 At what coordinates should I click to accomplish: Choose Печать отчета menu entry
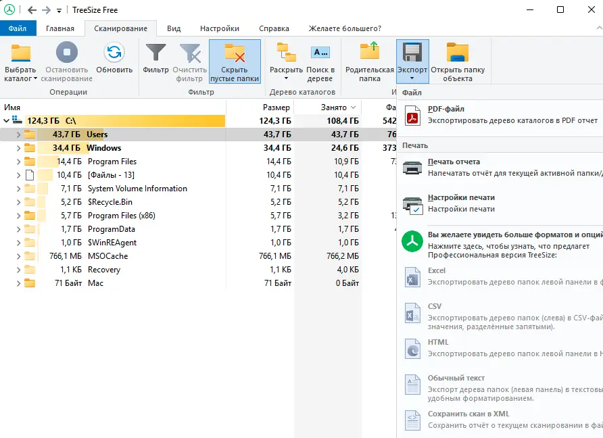click(500, 167)
